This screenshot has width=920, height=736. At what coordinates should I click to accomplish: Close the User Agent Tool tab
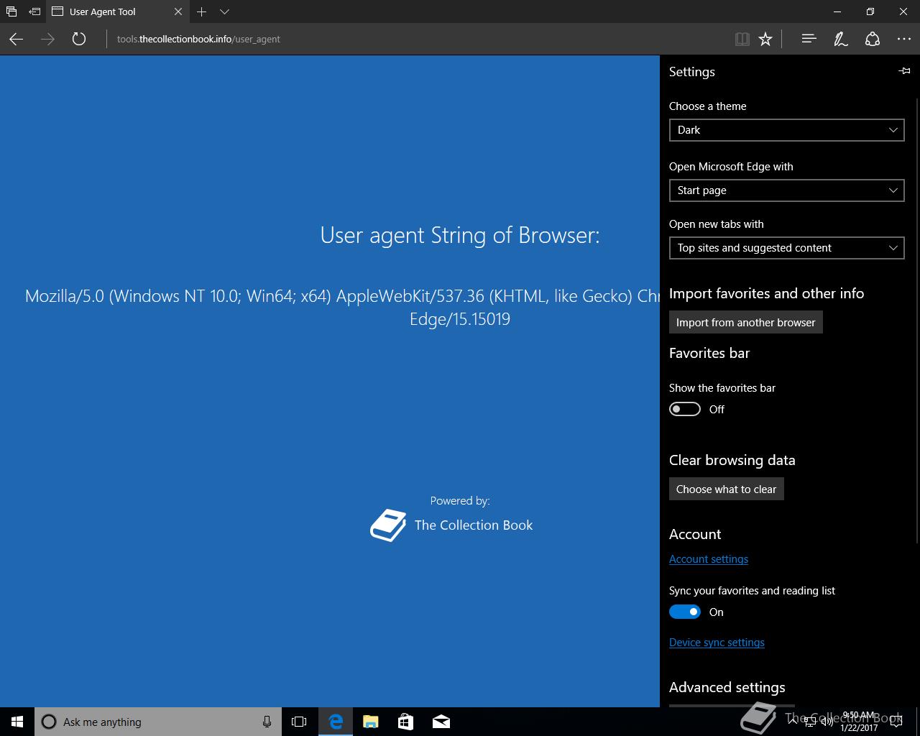point(178,11)
